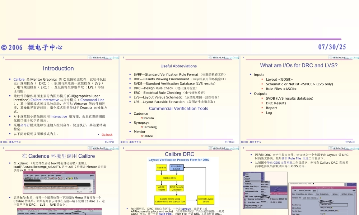Screen dimensions: 359x215
Task: Click the Layout Verification Process Flow for DRC caption
Action: coord(179,160)
